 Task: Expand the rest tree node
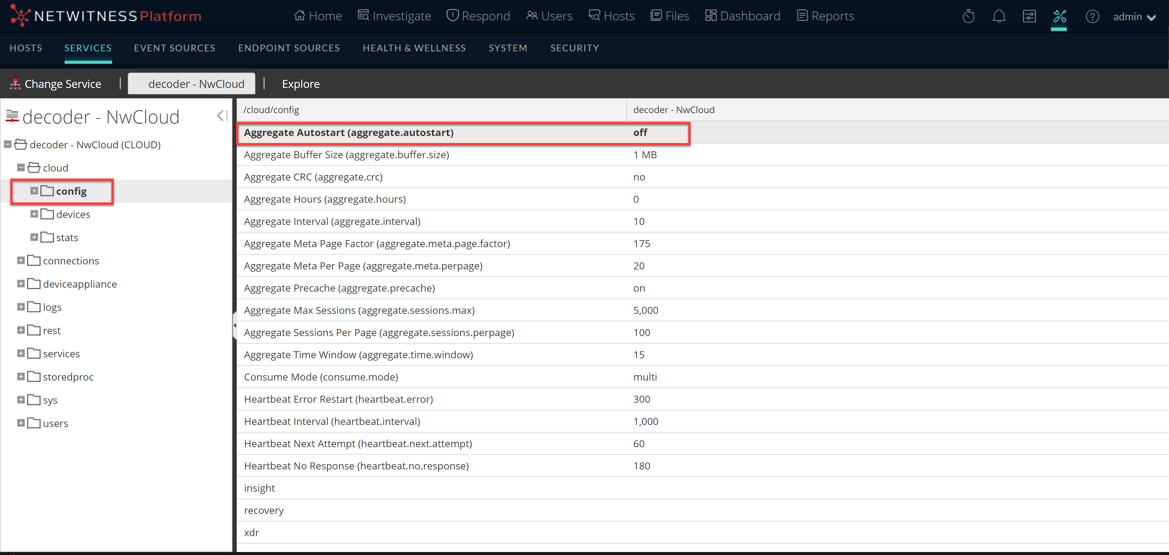click(x=21, y=330)
